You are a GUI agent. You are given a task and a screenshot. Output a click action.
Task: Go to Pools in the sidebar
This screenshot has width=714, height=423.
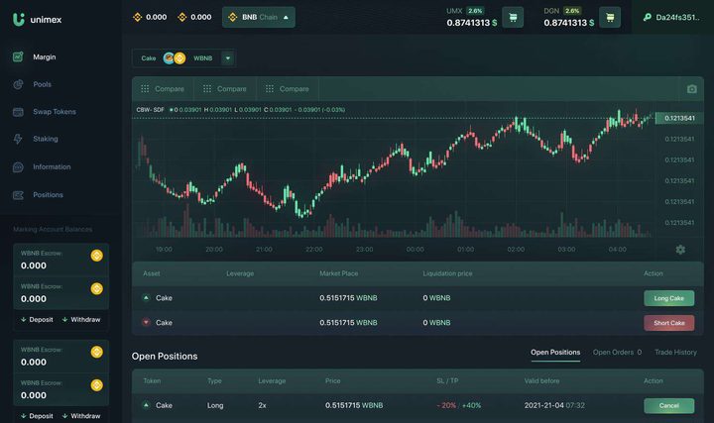42,84
